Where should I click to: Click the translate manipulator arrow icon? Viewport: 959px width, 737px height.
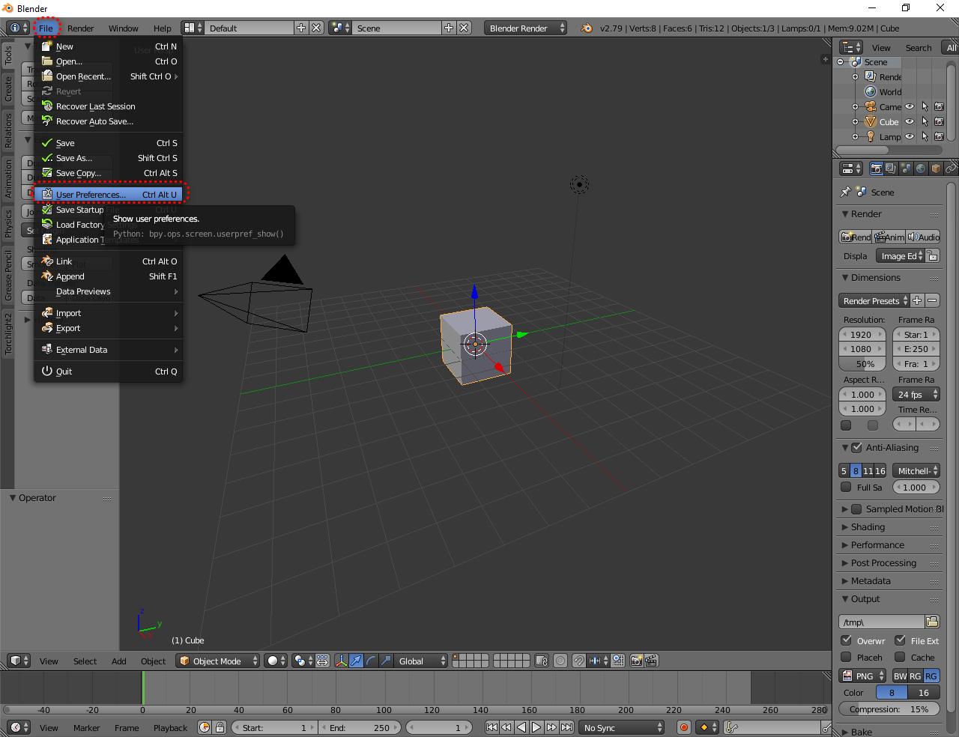356,661
